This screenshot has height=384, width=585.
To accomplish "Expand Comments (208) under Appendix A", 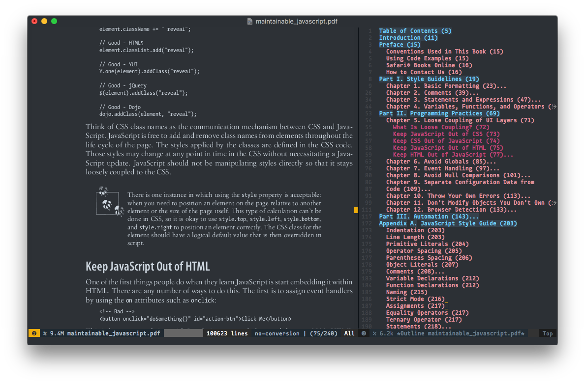I will point(415,272).
